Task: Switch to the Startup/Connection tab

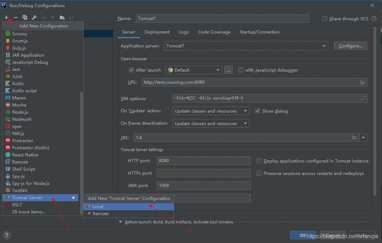Action: coord(260,32)
